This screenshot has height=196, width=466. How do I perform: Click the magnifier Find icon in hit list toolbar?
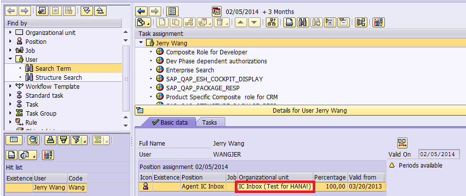click(33, 140)
